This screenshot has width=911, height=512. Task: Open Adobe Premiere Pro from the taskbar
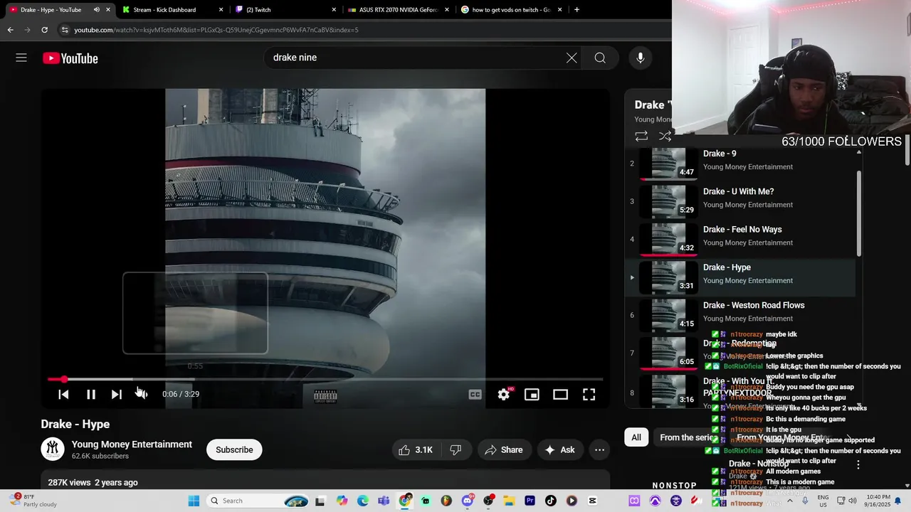tap(530, 501)
